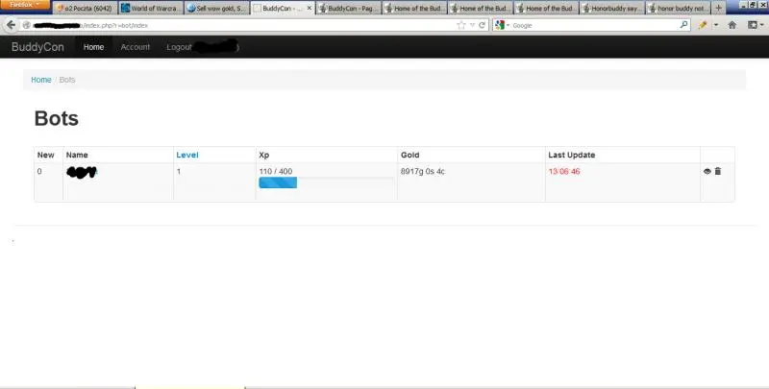The image size is (769, 389).
Task: Open the Sell wow gold tab
Action: coord(216,8)
